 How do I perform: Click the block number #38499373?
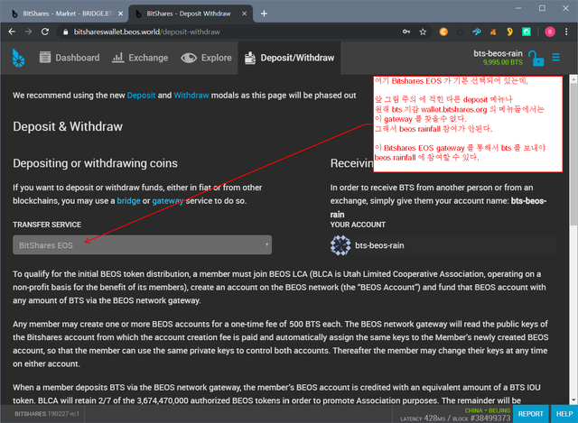[x=490, y=418]
